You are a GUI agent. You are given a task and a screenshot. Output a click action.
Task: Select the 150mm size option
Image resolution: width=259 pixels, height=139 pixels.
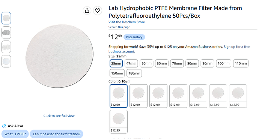(117, 73)
